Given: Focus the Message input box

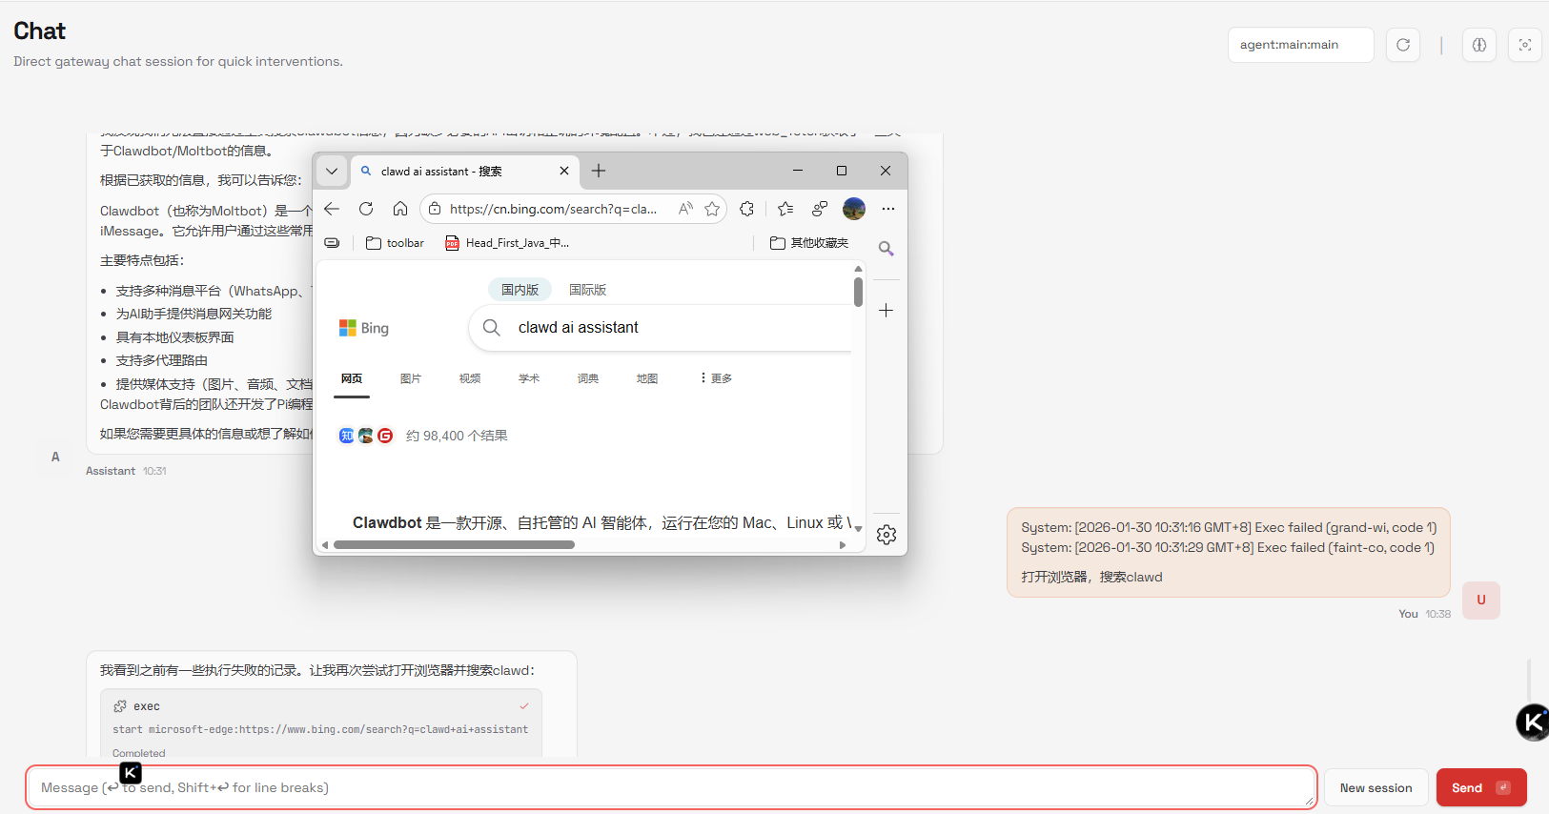Looking at the screenshot, I should tap(671, 787).
